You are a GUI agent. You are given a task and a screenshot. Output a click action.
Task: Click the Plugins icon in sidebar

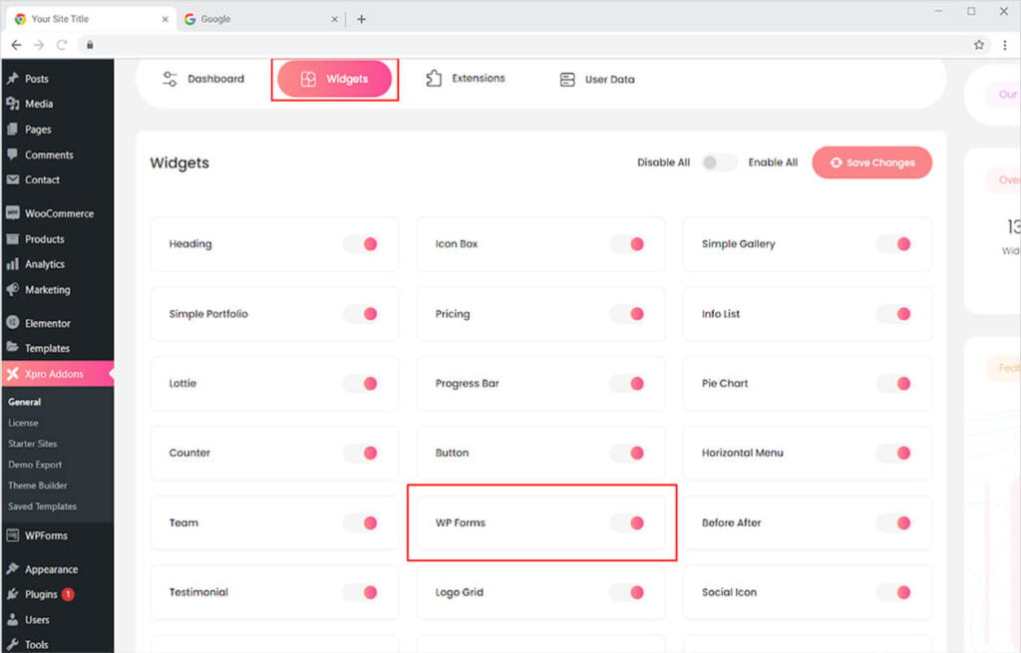pos(13,594)
